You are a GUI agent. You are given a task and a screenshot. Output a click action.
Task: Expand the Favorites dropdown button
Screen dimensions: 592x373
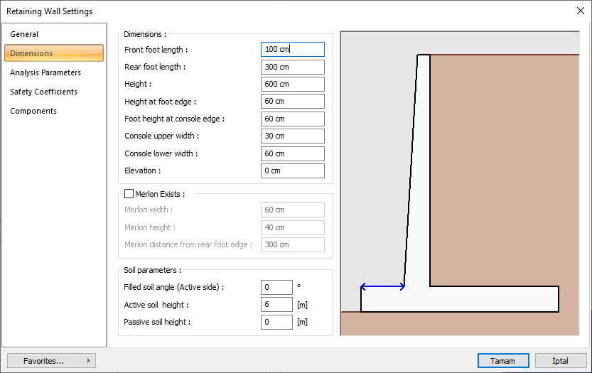(50, 361)
